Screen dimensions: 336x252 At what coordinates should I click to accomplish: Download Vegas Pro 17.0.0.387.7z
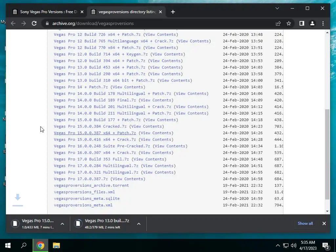(x=81, y=179)
